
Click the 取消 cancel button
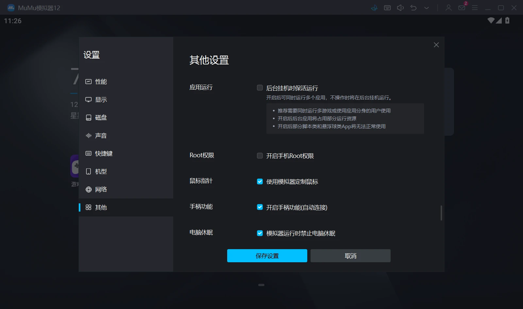tap(350, 256)
